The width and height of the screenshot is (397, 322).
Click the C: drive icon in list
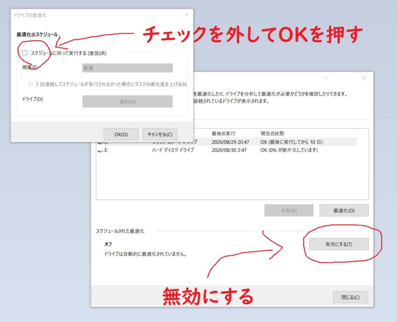click(x=101, y=143)
